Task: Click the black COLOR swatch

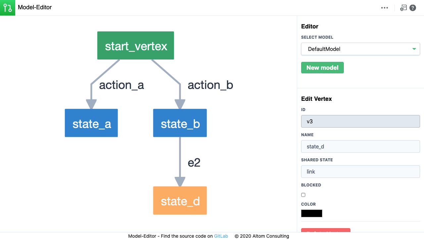Action: tap(311, 213)
